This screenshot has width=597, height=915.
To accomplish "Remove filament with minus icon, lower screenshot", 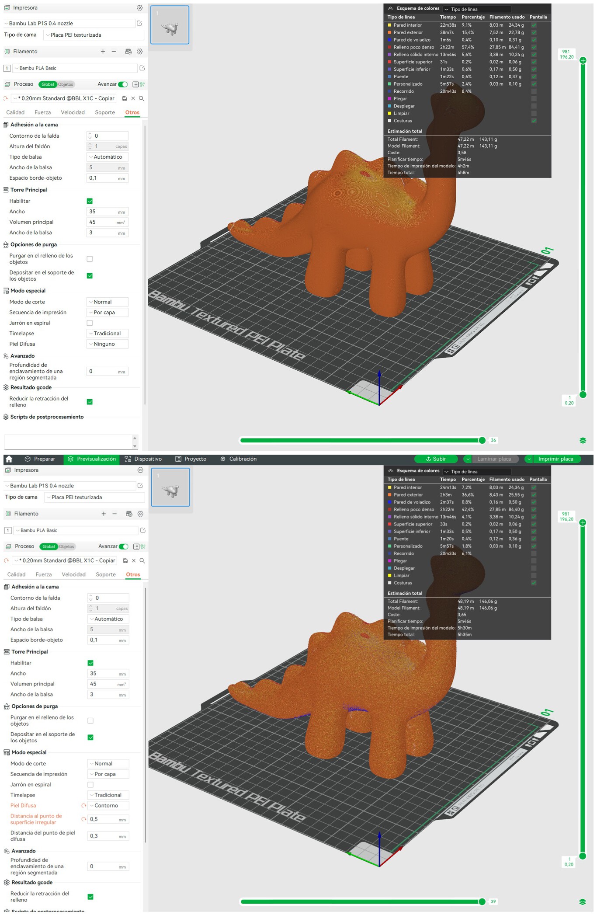I will (x=115, y=514).
